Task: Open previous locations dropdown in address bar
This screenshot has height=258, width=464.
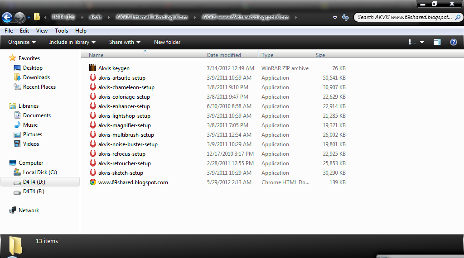Action: (x=335, y=18)
